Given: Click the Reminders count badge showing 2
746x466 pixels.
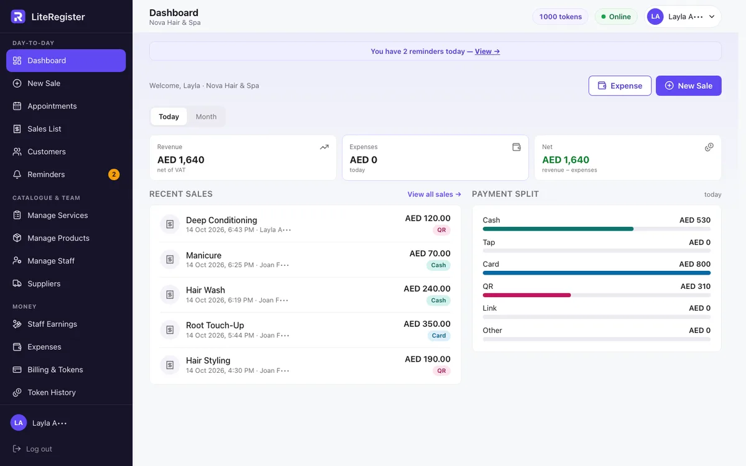Looking at the screenshot, I should point(114,175).
